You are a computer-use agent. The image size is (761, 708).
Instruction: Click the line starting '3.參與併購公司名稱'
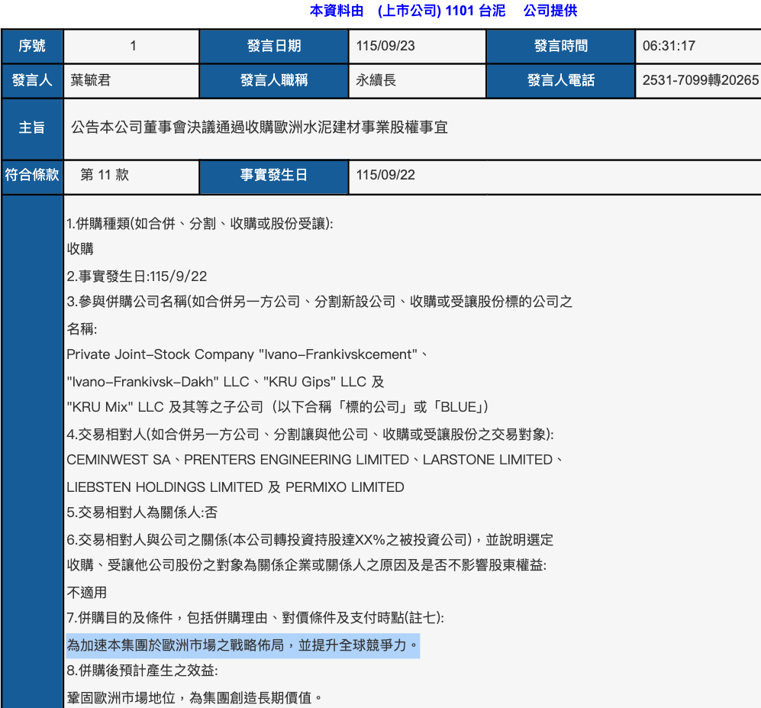319,302
